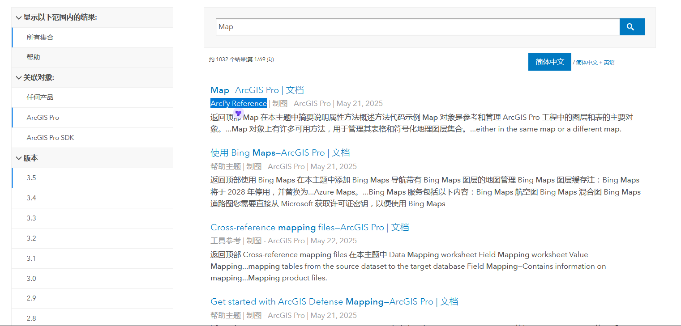Select the 所有集合 filter
The width and height of the screenshot is (681, 326).
(92, 38)
